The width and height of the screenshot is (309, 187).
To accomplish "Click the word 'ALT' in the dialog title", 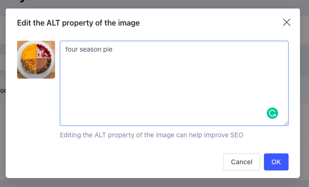I will pos(53,23).
